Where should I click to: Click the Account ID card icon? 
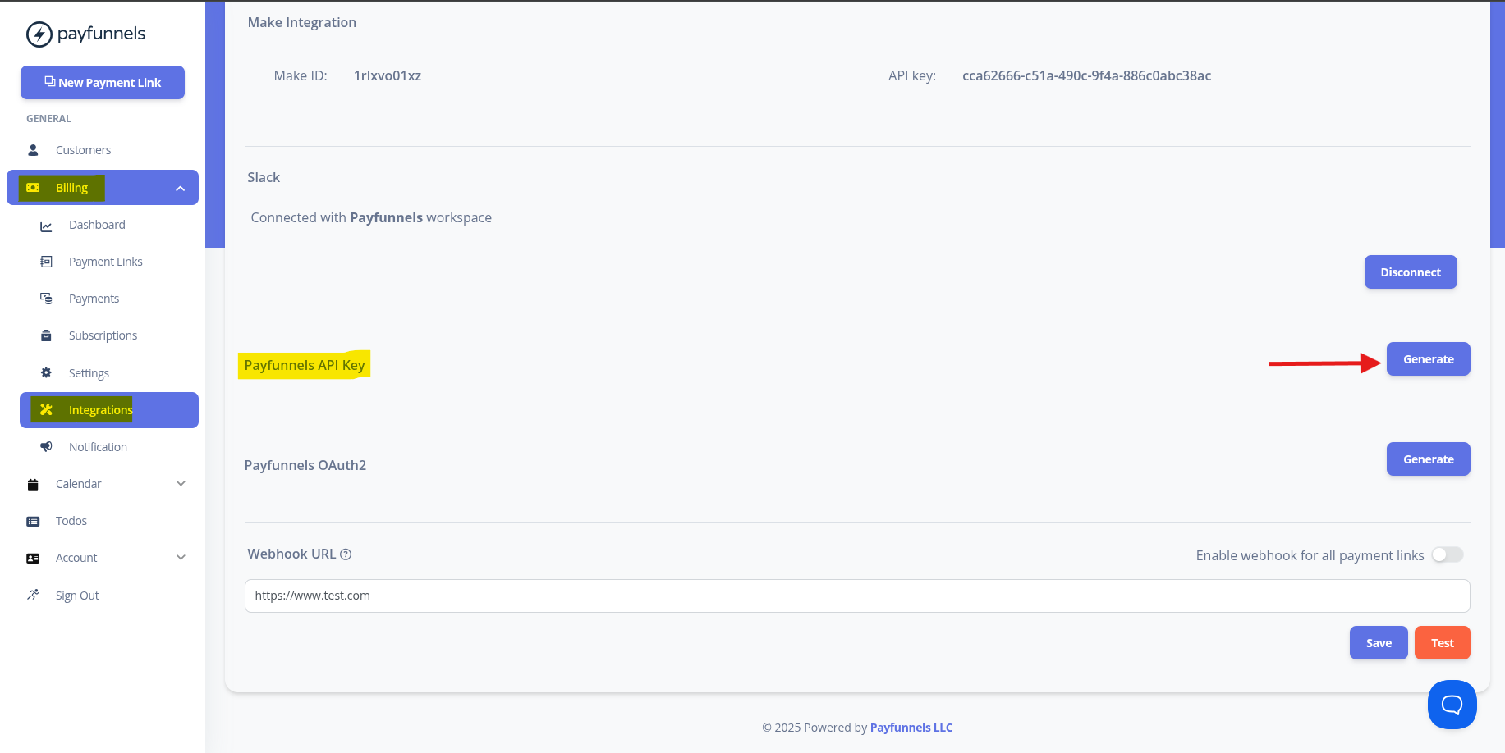(x=33, y=558)
